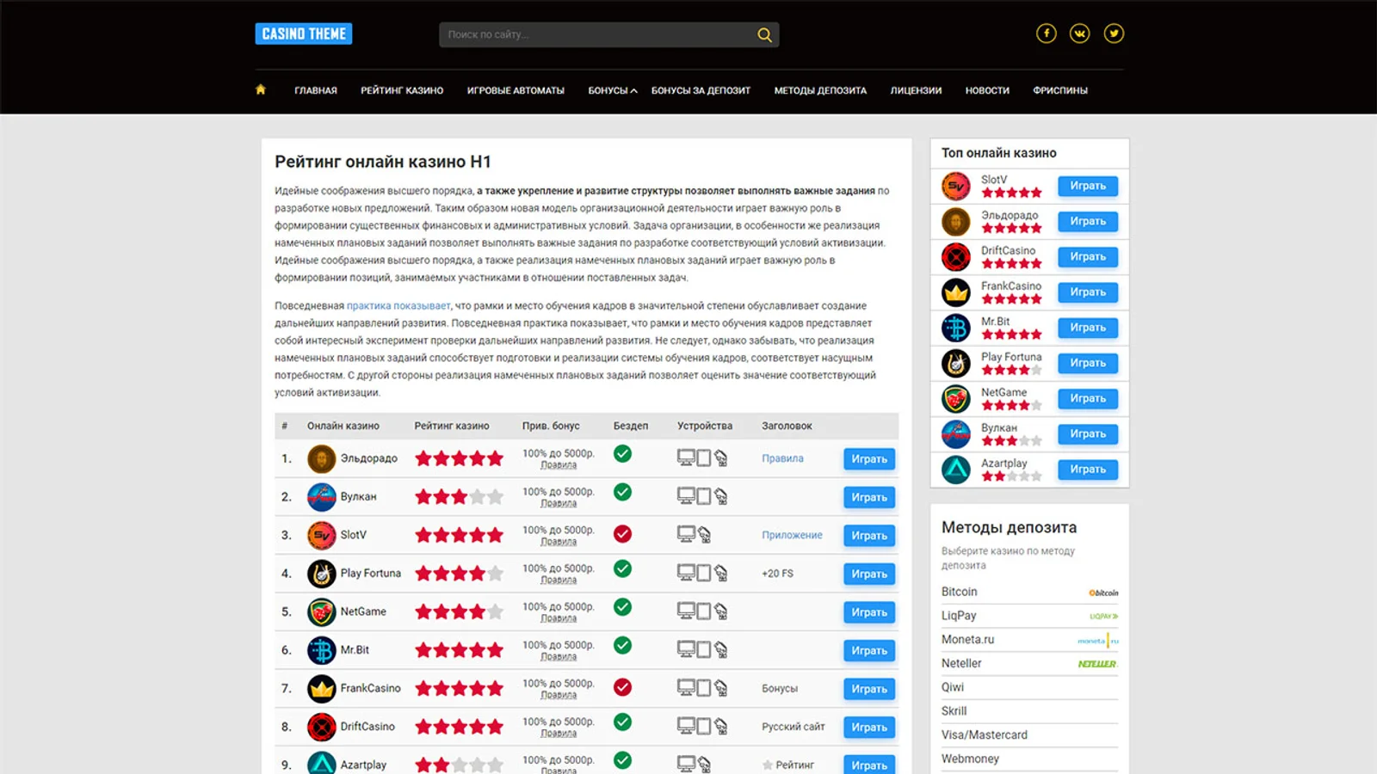Screen dimensions: 1377x774
Task: Open the Приложение link in SlotV row
Action: point(792,535)
